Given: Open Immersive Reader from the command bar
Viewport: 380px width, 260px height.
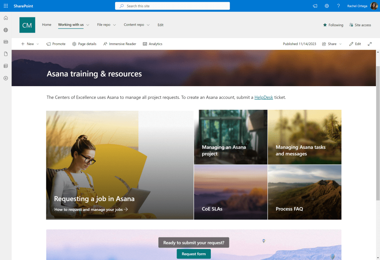Looking at the screenshot, I should pyautogui.click(x=119, y=44).
